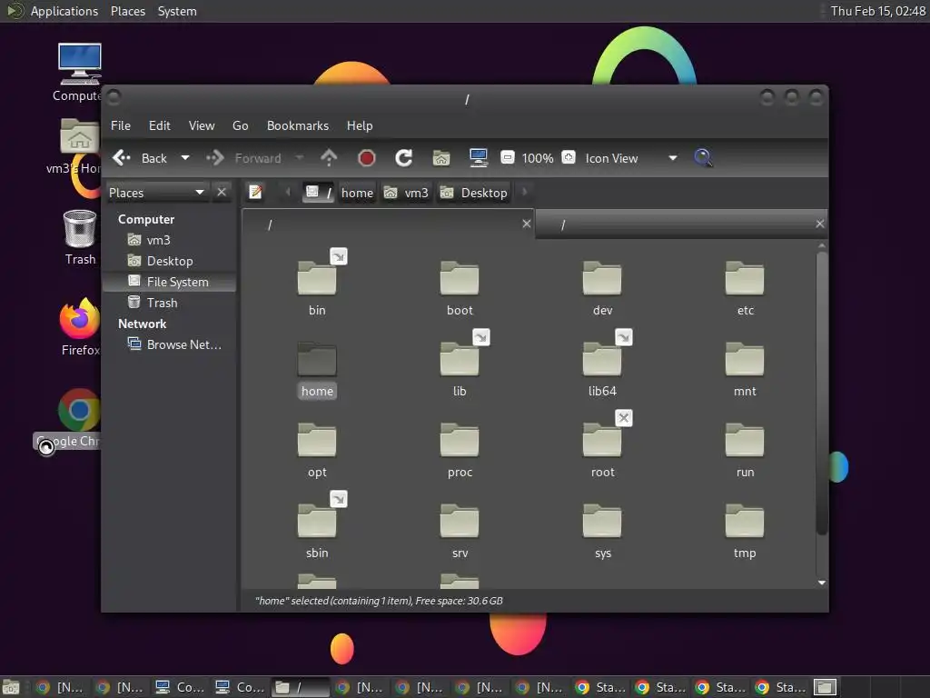Select the lib folder icon
The height and width of the screenshot is (698, 930).
pos(460,359)
